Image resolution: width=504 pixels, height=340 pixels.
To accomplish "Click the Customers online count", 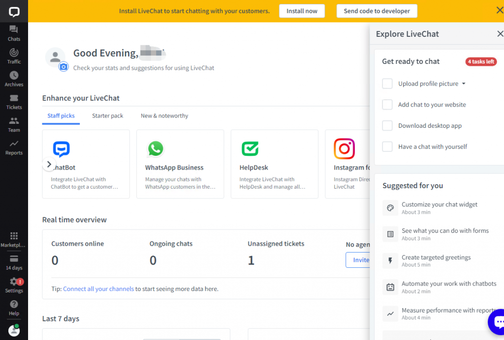I will coord(55,260).
